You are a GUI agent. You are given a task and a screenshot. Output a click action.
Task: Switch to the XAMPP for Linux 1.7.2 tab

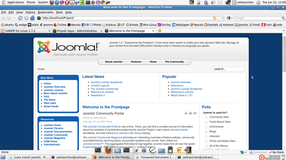click(x=26, y=31)
